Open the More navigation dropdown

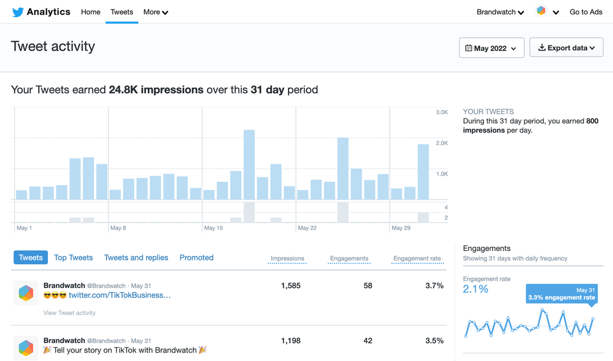tap(155, 11)
